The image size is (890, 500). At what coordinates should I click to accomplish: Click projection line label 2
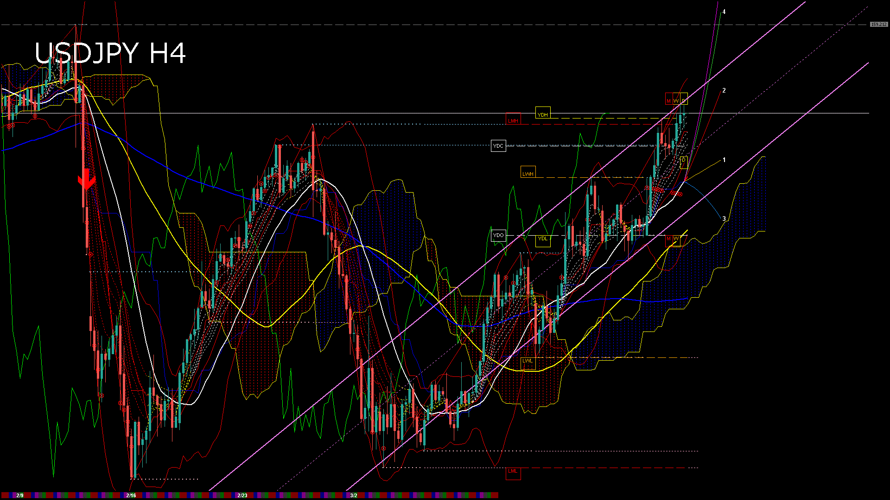click(x=724, y=90)
